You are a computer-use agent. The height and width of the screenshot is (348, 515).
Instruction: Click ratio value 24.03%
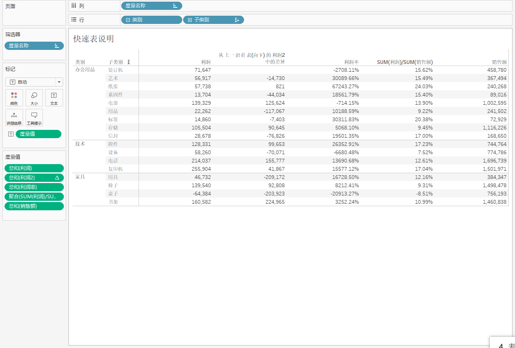(424, 87)
